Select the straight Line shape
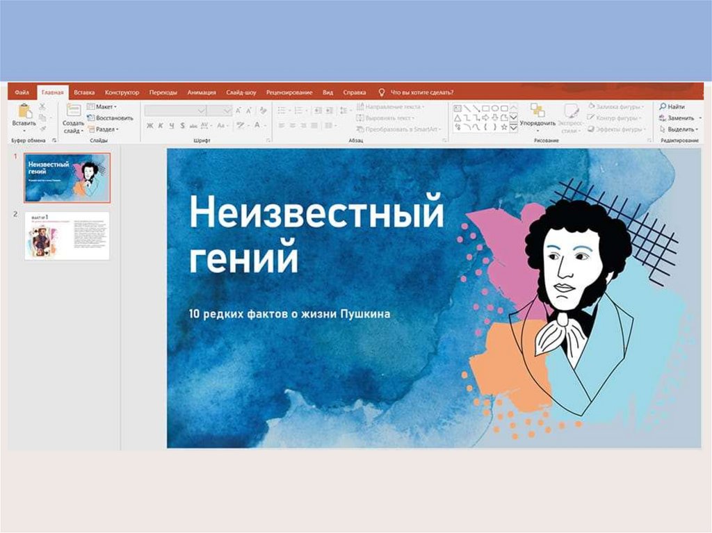 tap(467, 108)
